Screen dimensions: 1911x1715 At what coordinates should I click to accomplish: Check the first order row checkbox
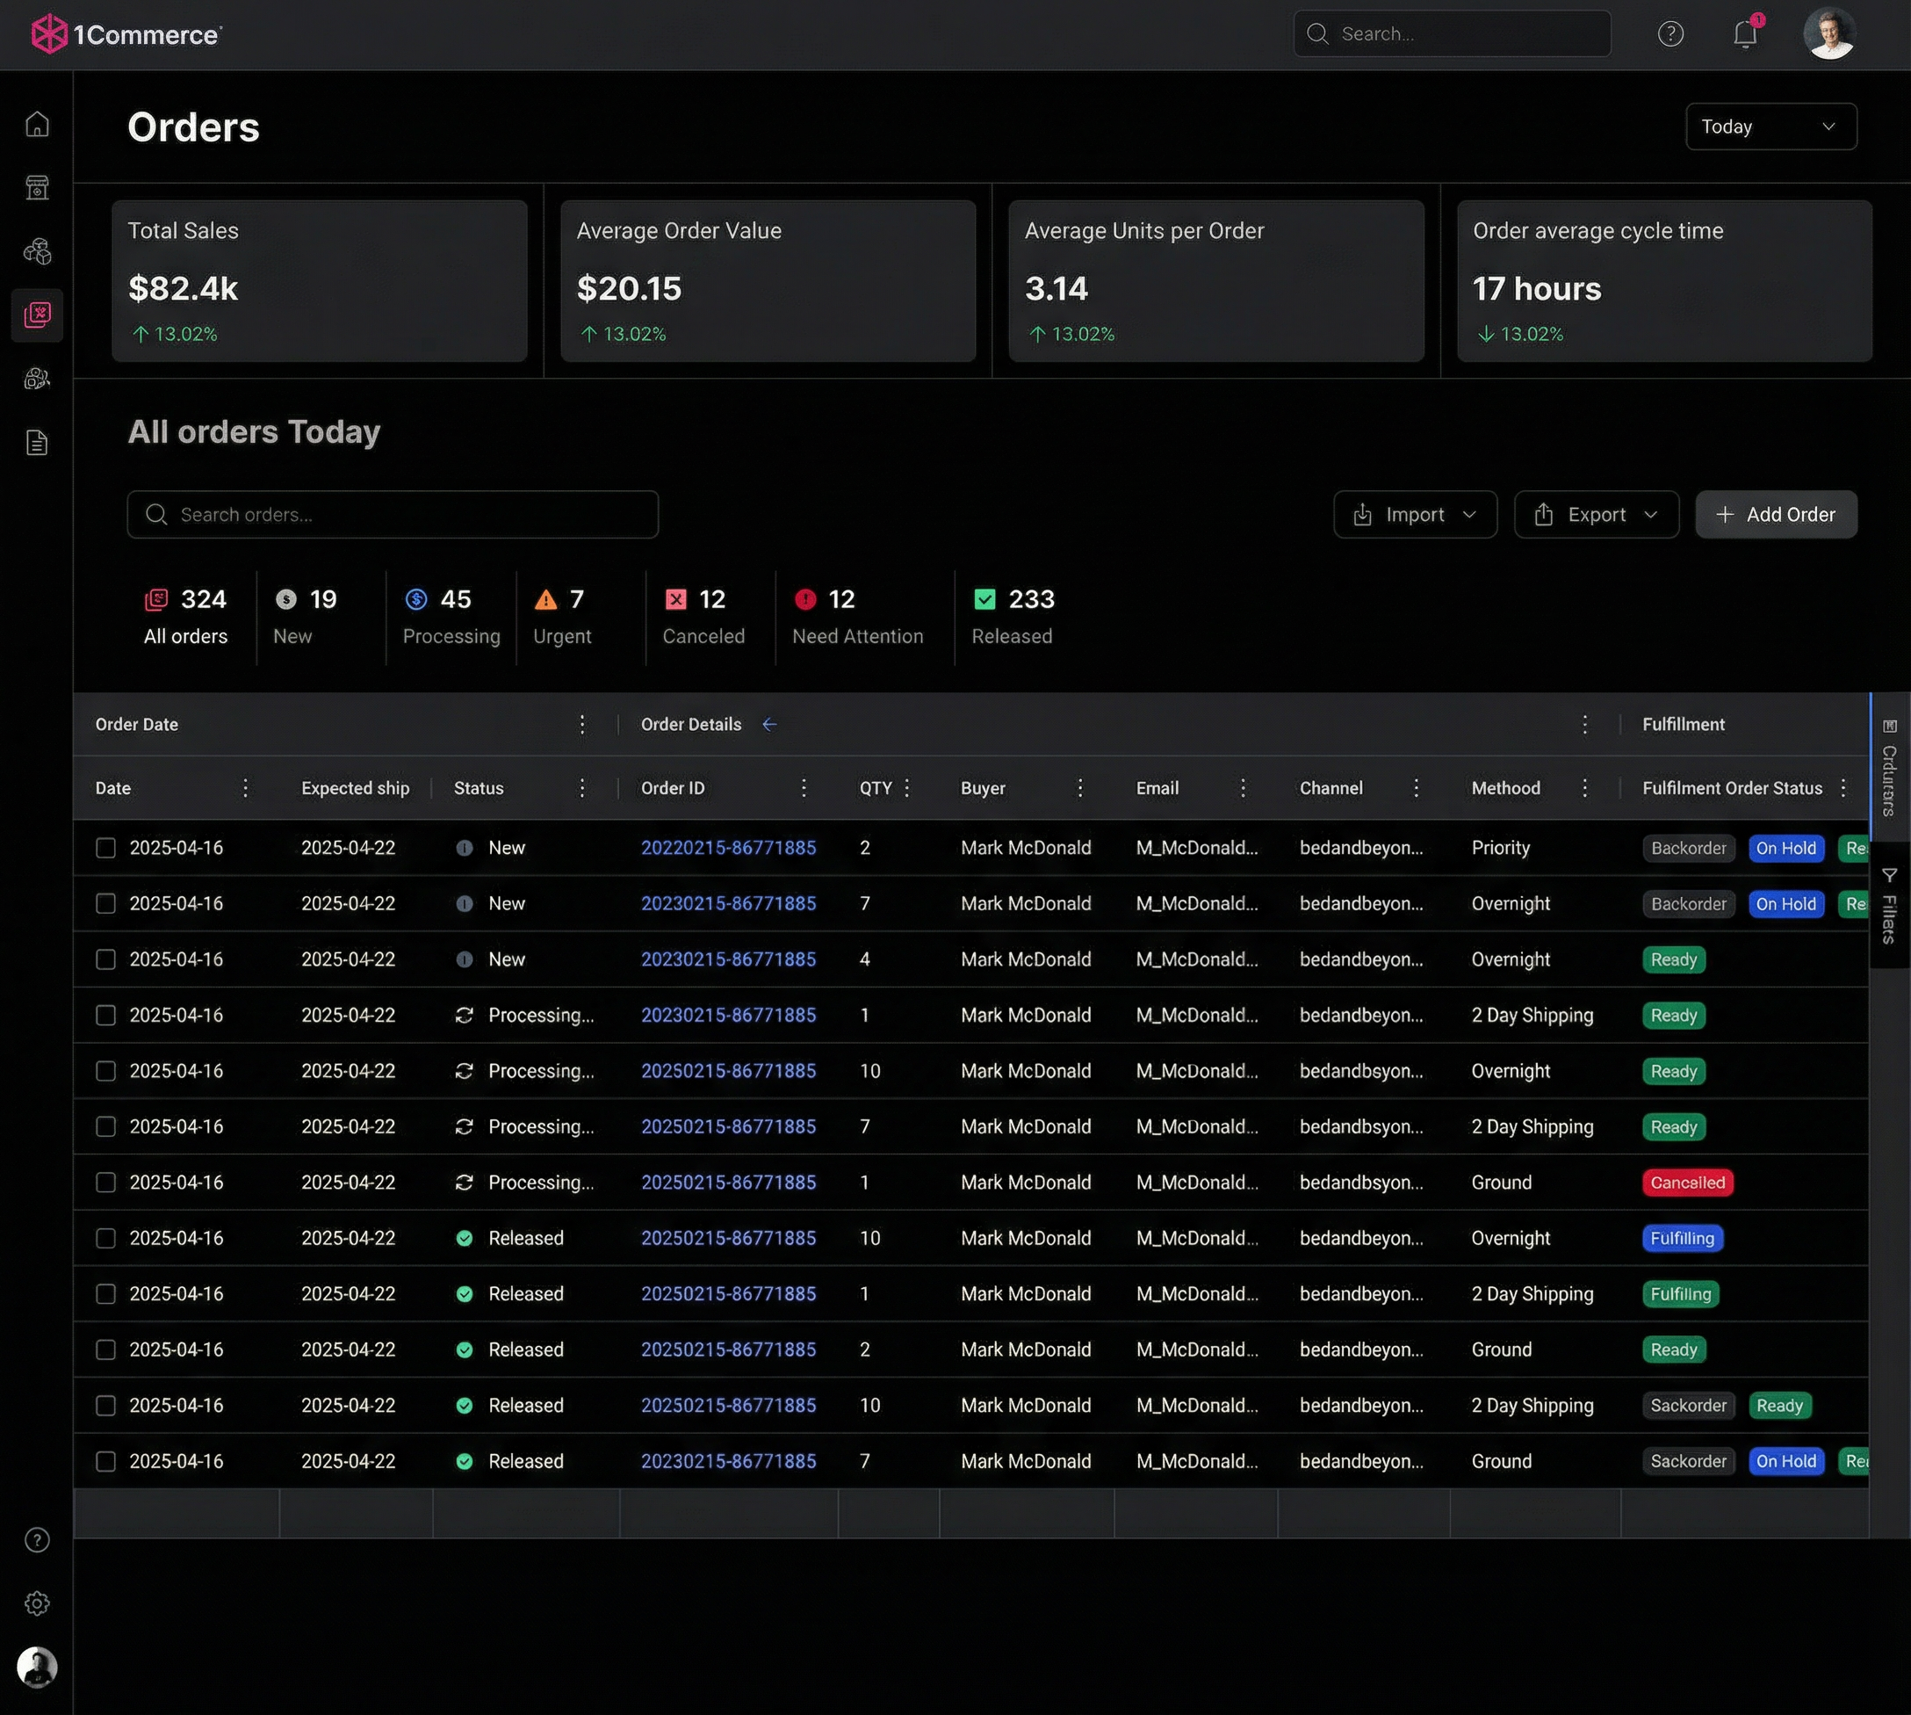106,847
